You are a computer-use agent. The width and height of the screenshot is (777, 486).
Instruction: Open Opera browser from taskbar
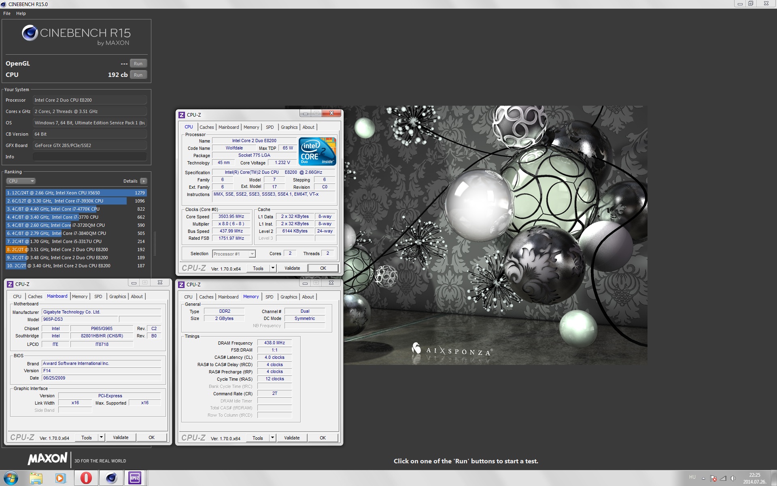(86, 478)
